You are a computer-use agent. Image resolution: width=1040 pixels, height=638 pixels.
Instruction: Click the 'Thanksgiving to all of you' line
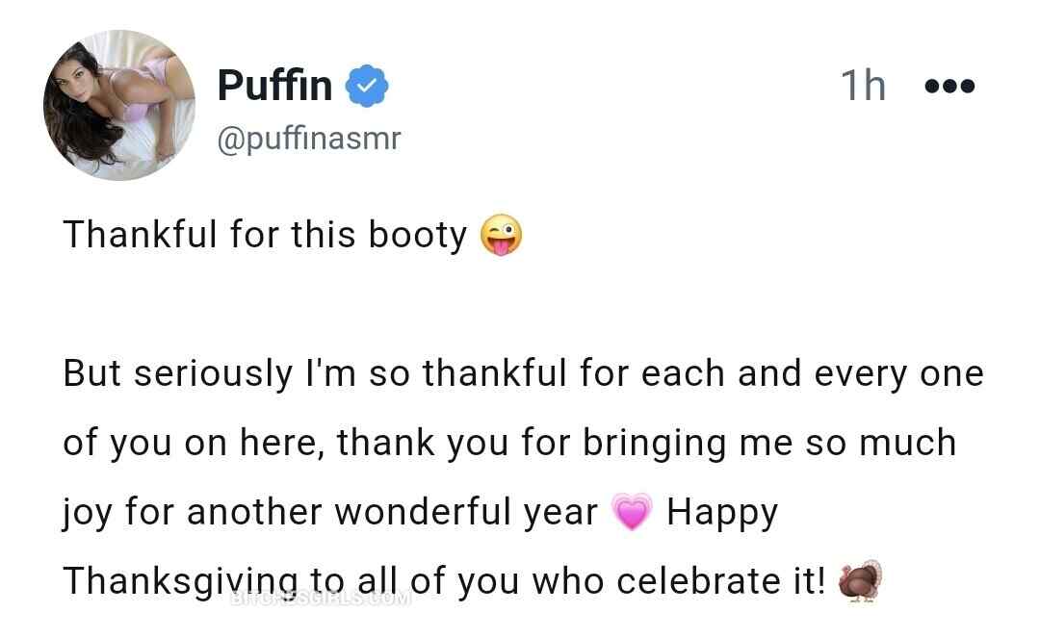click(289, 580)
